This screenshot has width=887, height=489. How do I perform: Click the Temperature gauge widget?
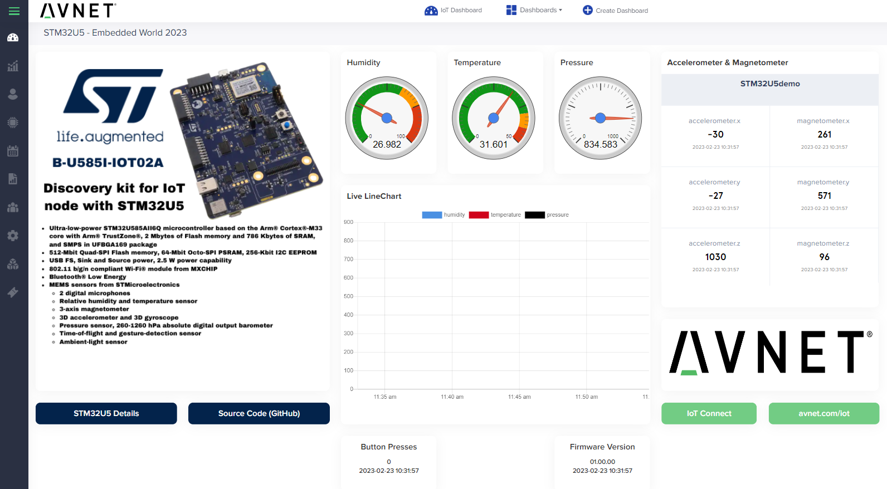[x=494, y=118]
